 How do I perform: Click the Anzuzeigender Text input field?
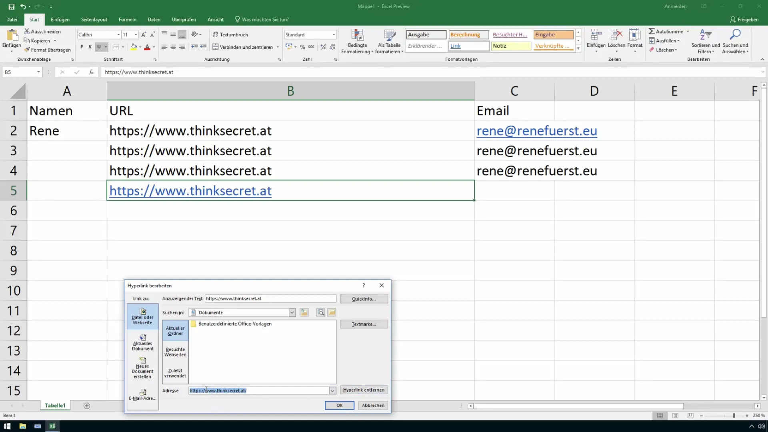point(270,298)
